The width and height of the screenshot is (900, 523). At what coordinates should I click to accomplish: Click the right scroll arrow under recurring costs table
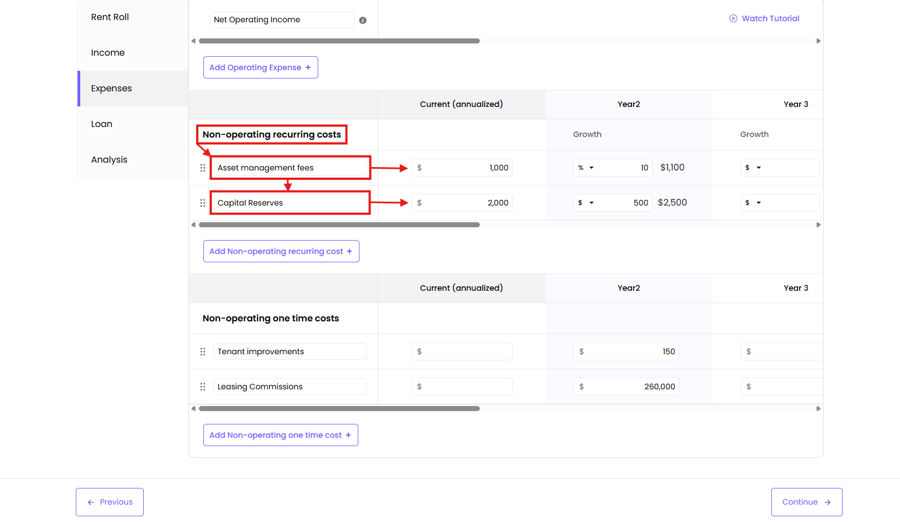818,224
